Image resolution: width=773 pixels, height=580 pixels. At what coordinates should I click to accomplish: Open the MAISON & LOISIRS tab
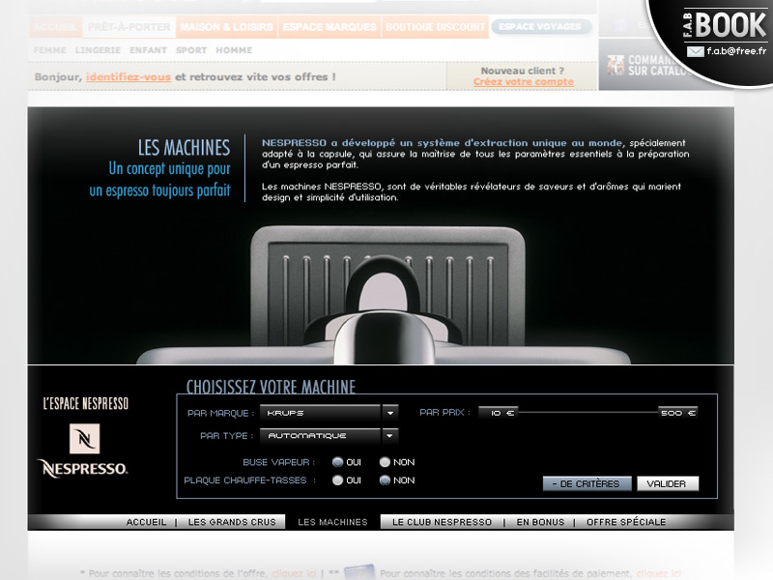[x=227, y=27]
